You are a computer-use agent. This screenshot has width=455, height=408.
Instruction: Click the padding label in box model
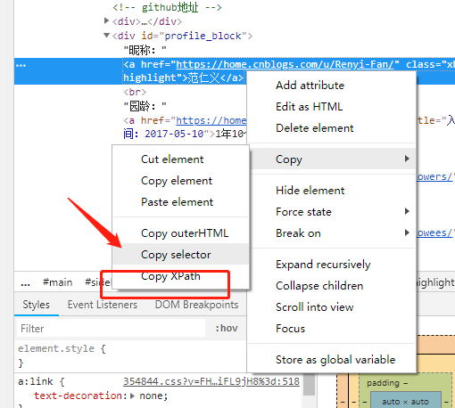tap(383, 383)
